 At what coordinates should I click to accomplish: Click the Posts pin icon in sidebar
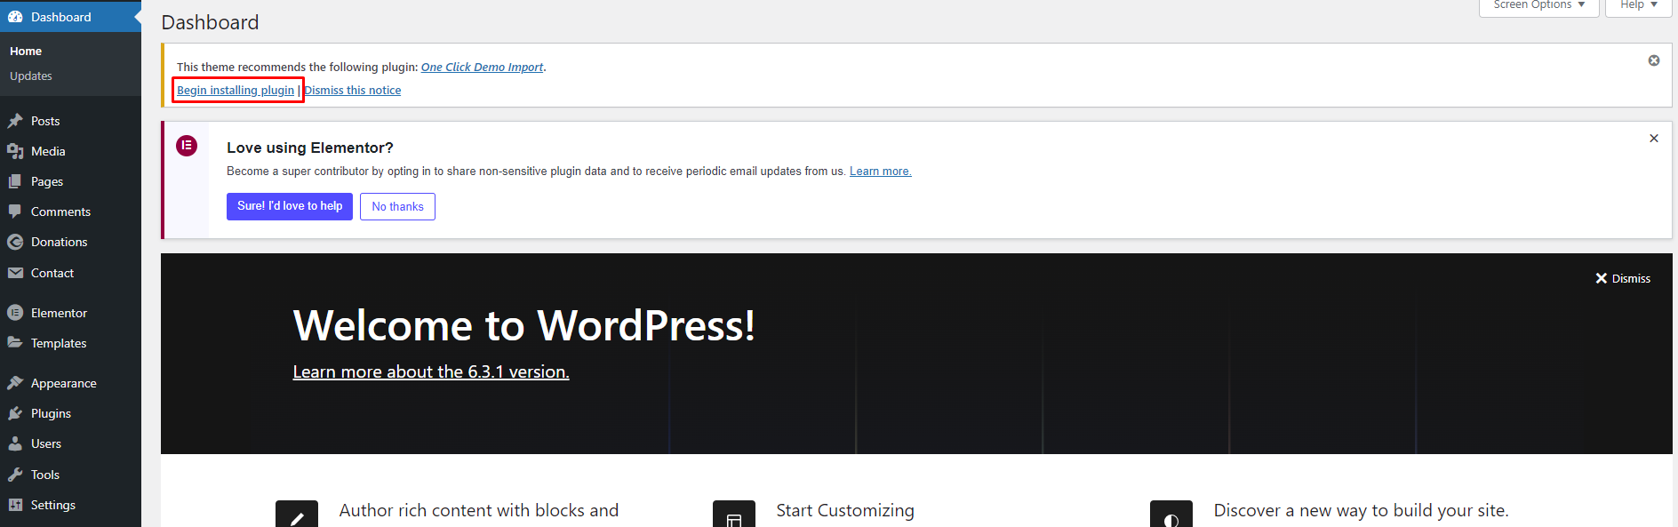pyautogui.click(x=15, y=121)
